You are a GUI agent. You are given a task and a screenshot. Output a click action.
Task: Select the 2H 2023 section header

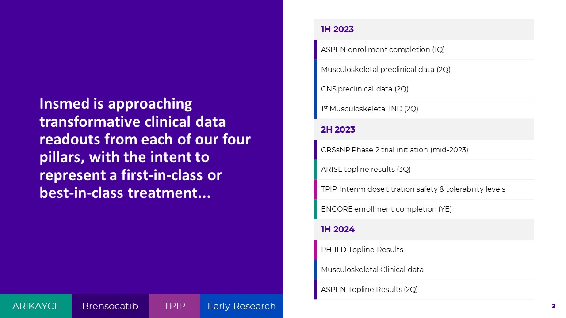tap(338, 129)
